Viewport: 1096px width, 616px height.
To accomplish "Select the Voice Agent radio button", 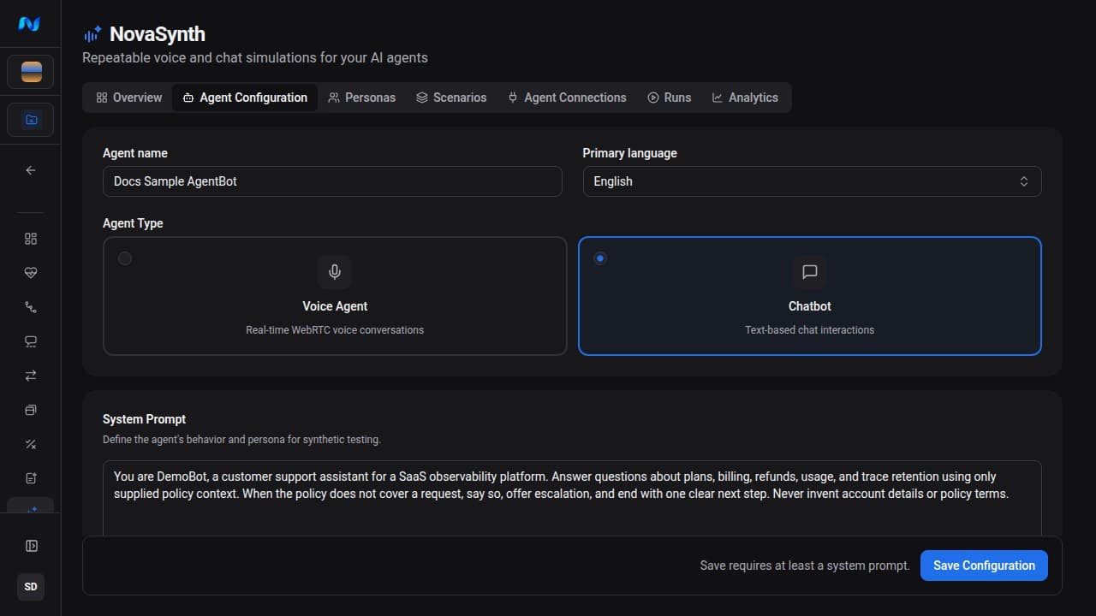I will tap(125, 258).
